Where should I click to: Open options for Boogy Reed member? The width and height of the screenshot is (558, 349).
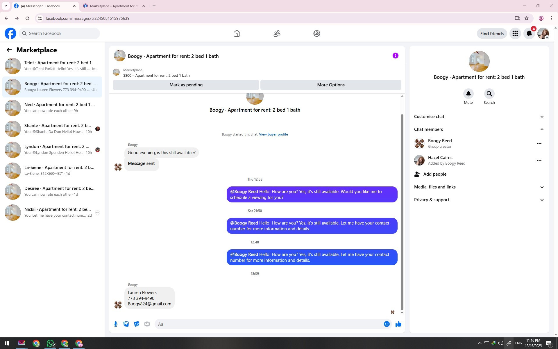tap(539, 143)
